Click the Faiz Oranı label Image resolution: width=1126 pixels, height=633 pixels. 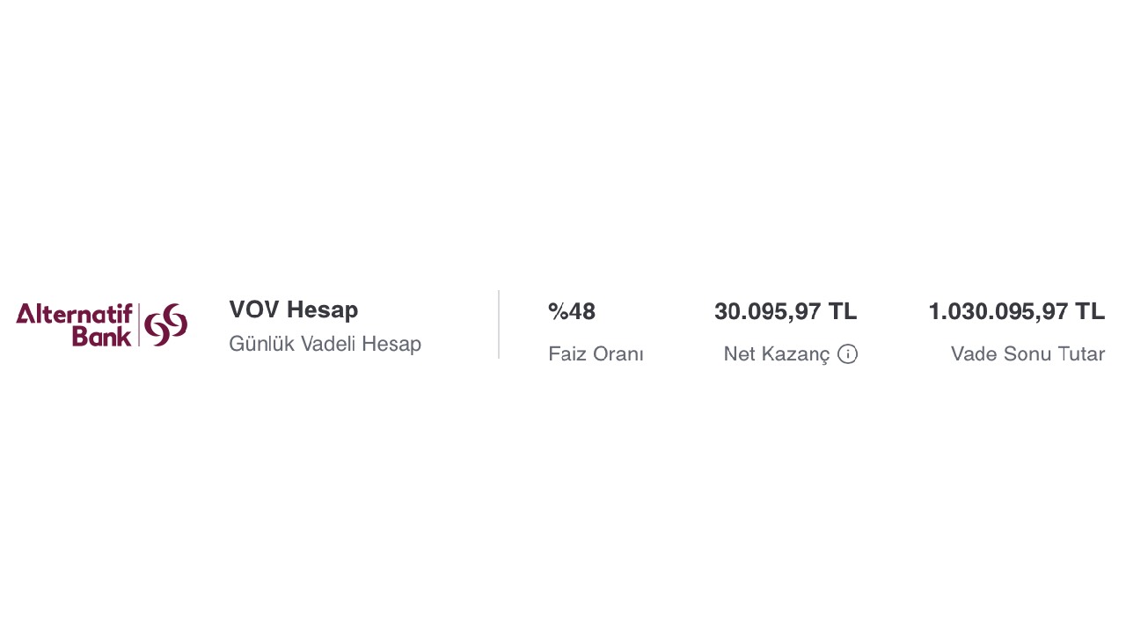pyautogui.click(x=596, y=354)
